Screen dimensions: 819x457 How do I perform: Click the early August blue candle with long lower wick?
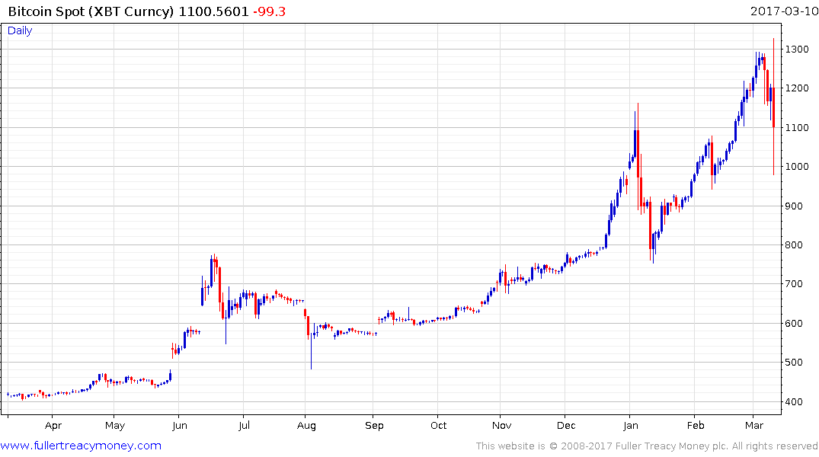(x=312, y=351)
